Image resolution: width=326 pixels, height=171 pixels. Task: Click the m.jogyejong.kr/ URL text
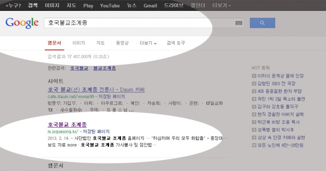click(x=63, y=132)
